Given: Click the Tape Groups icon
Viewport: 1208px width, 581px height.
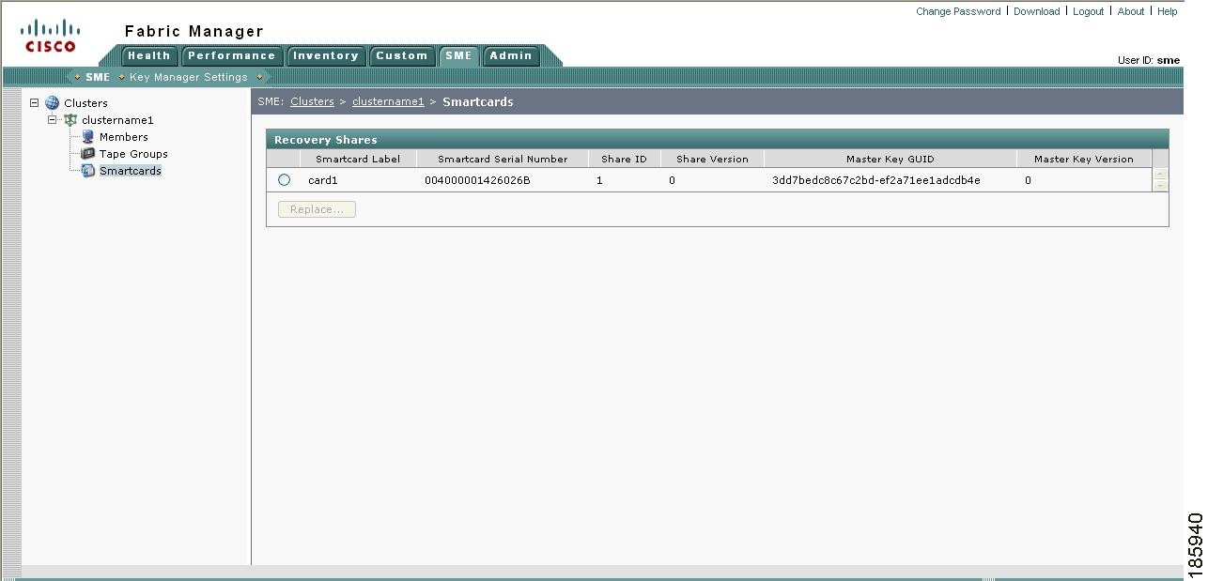Looking at the screenshot, I should pyautogui.click(x=88, y=154).
